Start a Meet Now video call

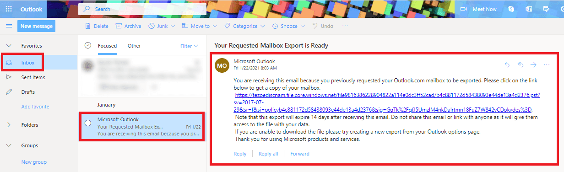[x=478, y=9]
